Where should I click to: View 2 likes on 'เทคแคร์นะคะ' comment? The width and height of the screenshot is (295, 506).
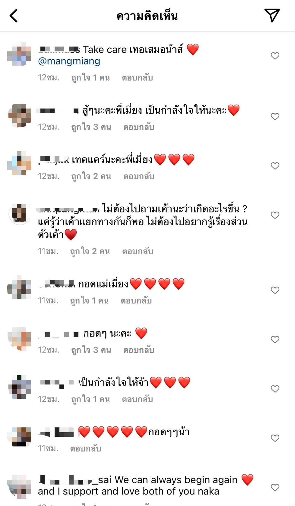(91, 176)
